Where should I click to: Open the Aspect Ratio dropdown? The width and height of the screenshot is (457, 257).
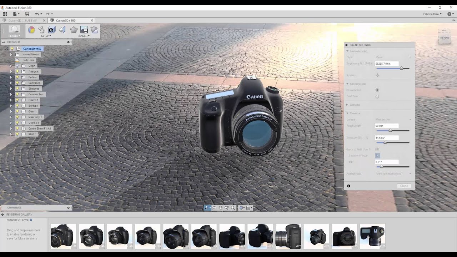[393, 173]
